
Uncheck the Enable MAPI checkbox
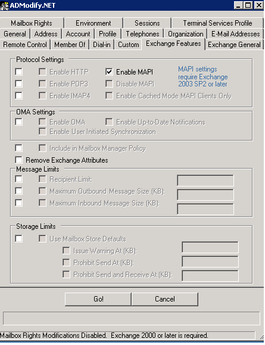pyautogui.click(x=109, y=72)
